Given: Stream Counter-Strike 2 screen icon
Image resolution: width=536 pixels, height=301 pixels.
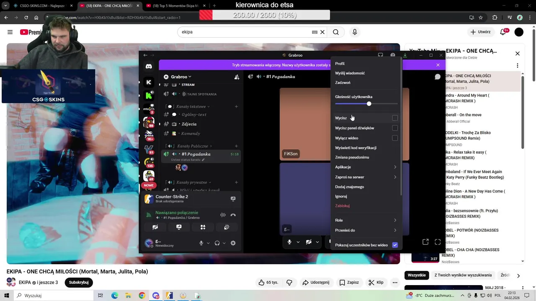Looking at the screenshot, I should [233, 199].
